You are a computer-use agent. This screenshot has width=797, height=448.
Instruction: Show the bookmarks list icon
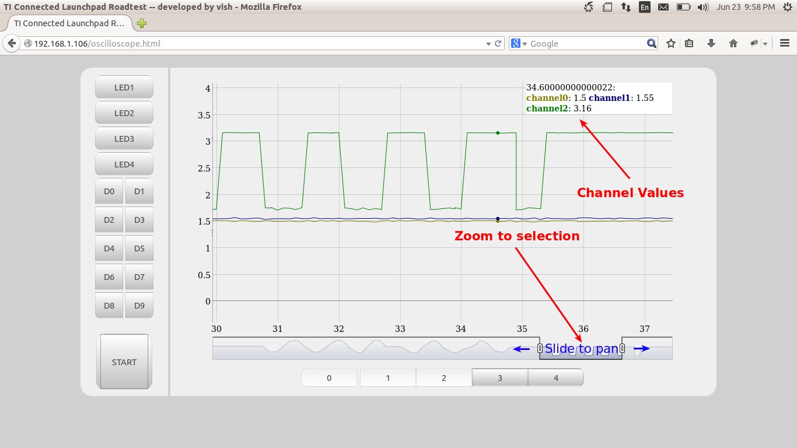[x=689, y=44]
